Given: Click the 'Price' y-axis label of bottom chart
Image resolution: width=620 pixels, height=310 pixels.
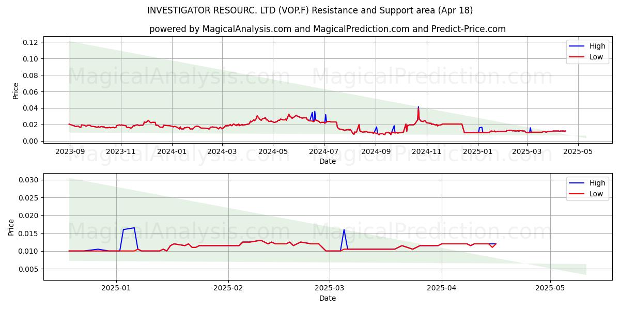Looking at the screenshot, I should (x=11, y=227).
